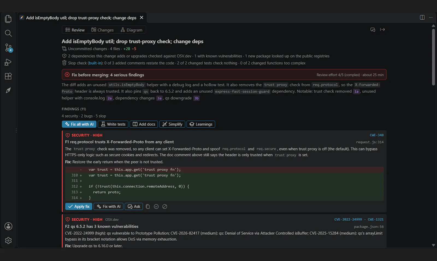Open the Search icon in activity bar
The width and height of the screenshot is (437, 261).
8,33
